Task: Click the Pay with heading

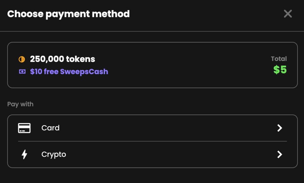Action: tap(20, 104)
